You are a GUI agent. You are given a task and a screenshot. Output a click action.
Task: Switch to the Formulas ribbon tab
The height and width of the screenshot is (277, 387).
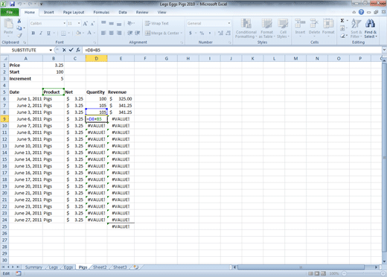coord(101,12)
